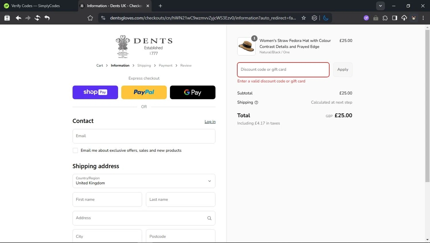
Task: Click 'Enter a valid discount code' error text
Action: pyautogui.click(x=271, y=81)
